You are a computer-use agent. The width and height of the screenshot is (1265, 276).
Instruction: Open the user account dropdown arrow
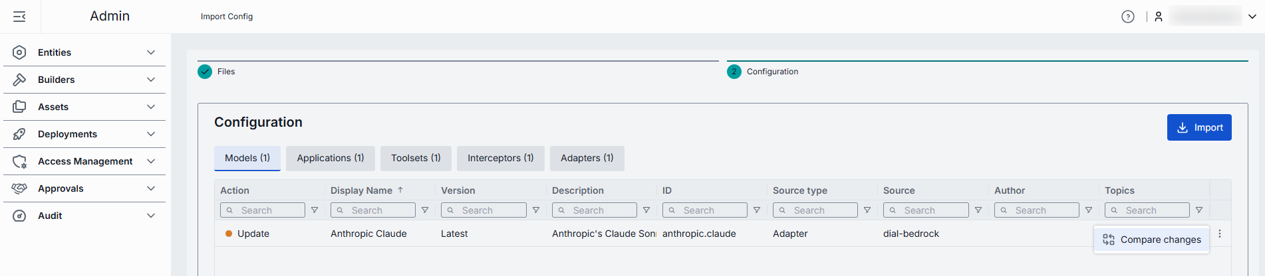click(x=1252, y=17)
